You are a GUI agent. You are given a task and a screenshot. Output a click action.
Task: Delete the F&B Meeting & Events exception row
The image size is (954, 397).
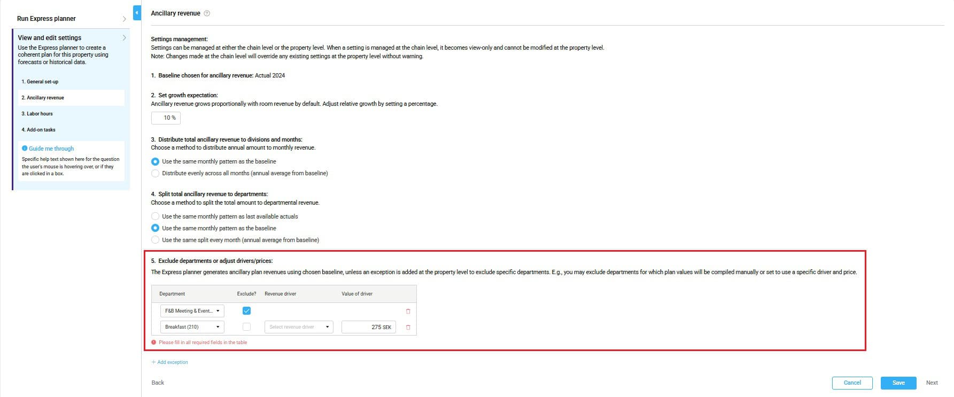(x=408, y=311)
